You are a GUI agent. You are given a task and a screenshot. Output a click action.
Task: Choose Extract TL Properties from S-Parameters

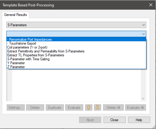pos(76,55)
